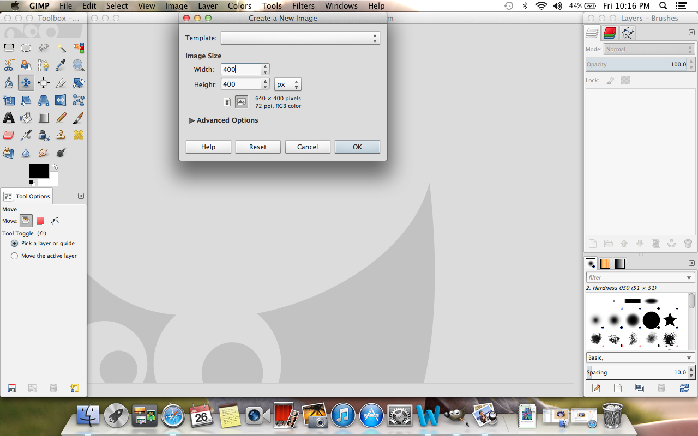Increase the Width stepper value
Image resolution: width=698 pixels, height=436 pixels.
point(266,66)
